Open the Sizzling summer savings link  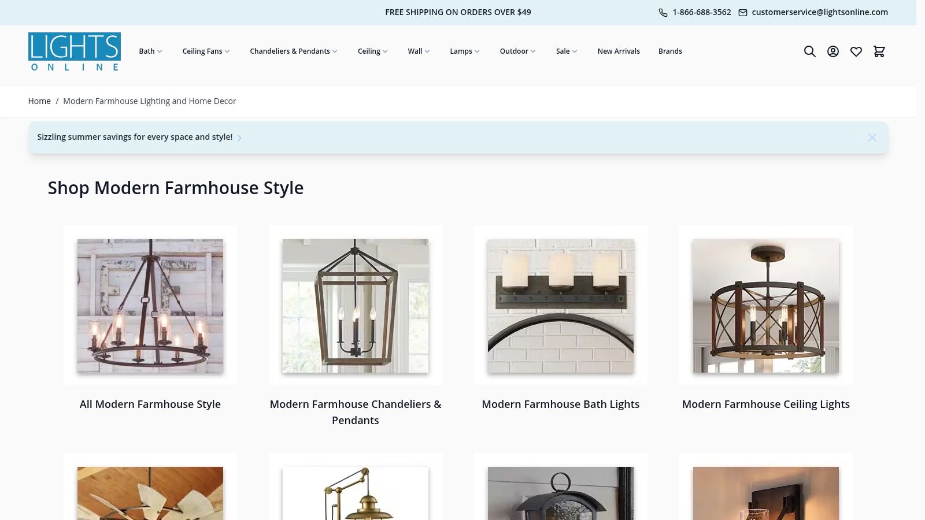pos(135,137)
